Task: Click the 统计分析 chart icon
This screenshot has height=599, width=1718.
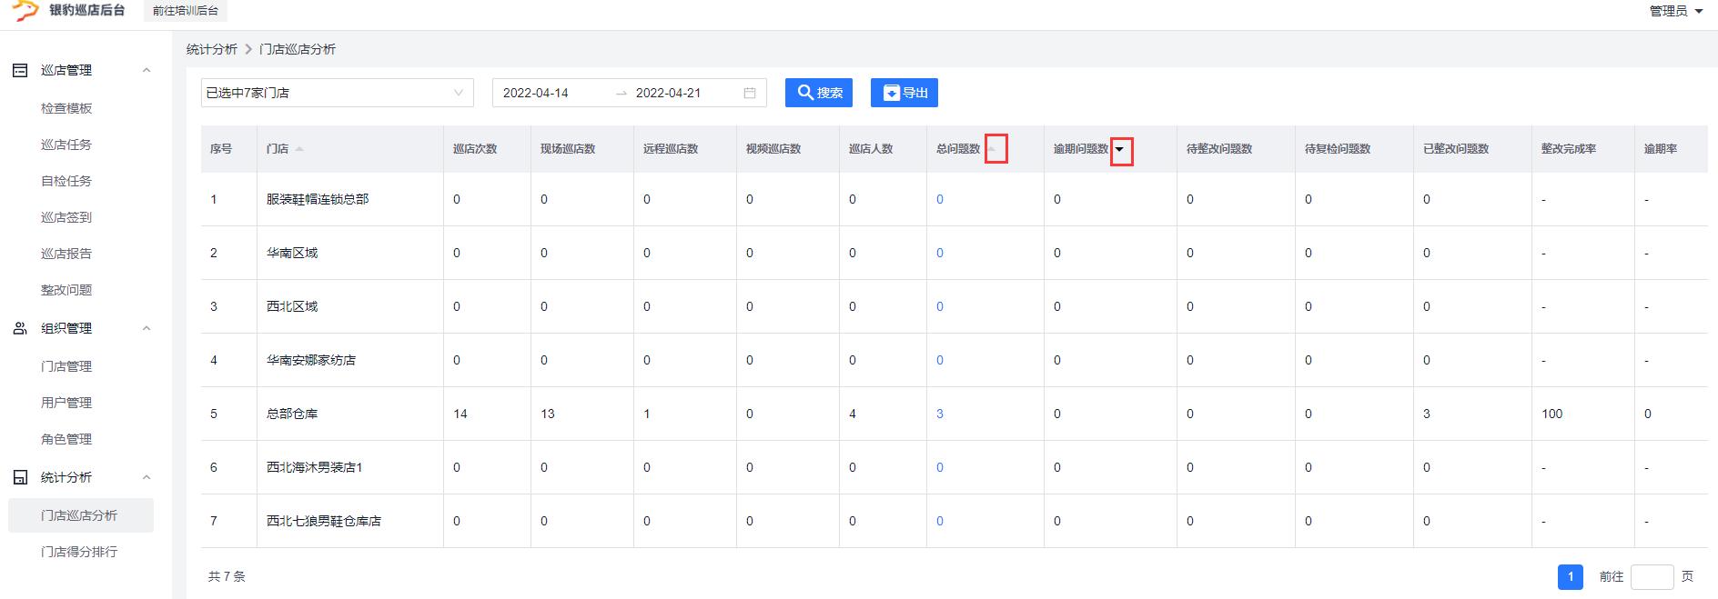Action: tap(20, 477)
